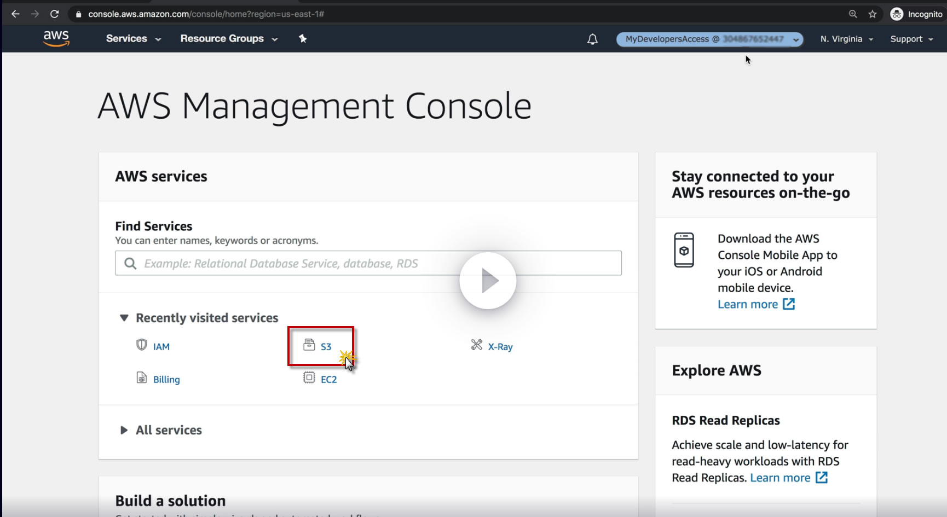Image resolution: width=947 pixels, height=517 pixels.
Task: Bookmark this page with the star icon
Action: 873,14
